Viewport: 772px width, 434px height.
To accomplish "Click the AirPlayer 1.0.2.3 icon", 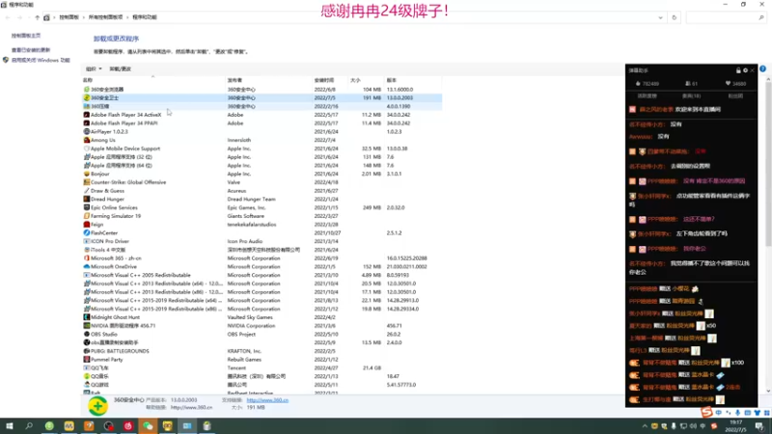I will [x=87, y=131].
